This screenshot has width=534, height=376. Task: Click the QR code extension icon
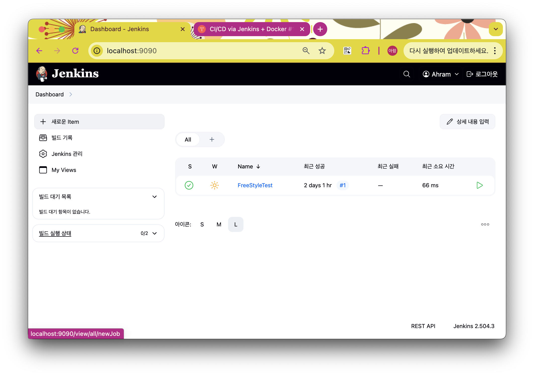coord(347,51)
